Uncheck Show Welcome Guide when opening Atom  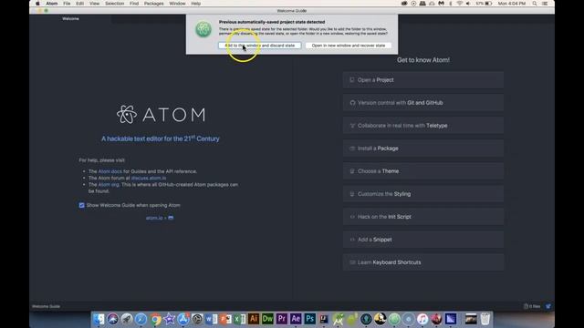click(x=81, y=205)
